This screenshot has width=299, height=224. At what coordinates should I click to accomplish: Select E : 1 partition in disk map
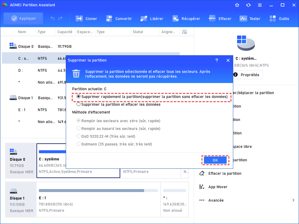point(98,200)
